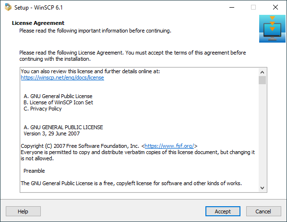Click the Accept button
Screen dimensions: 287x222
tap(223, 211)
